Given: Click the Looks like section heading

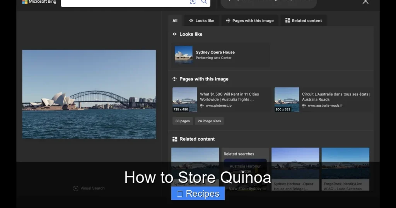Looking at the screenshot, I should (x=191, y=34).
